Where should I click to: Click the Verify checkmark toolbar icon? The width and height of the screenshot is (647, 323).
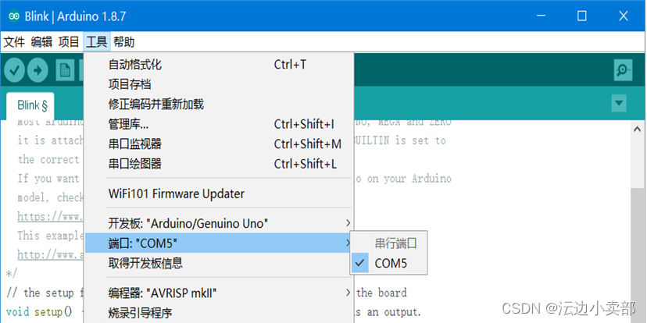click(x=14, y=70)
